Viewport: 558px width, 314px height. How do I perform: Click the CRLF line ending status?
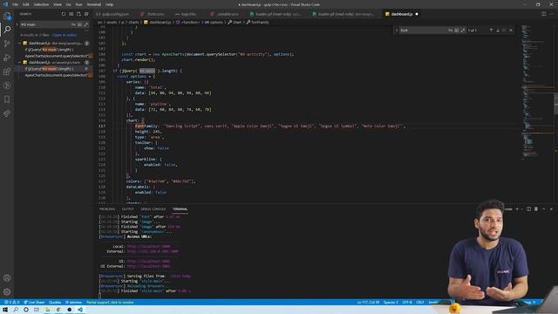tap(420, 303)
